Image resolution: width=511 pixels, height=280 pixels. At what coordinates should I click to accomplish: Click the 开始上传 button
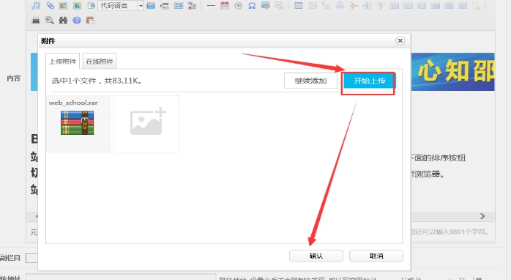369,81
